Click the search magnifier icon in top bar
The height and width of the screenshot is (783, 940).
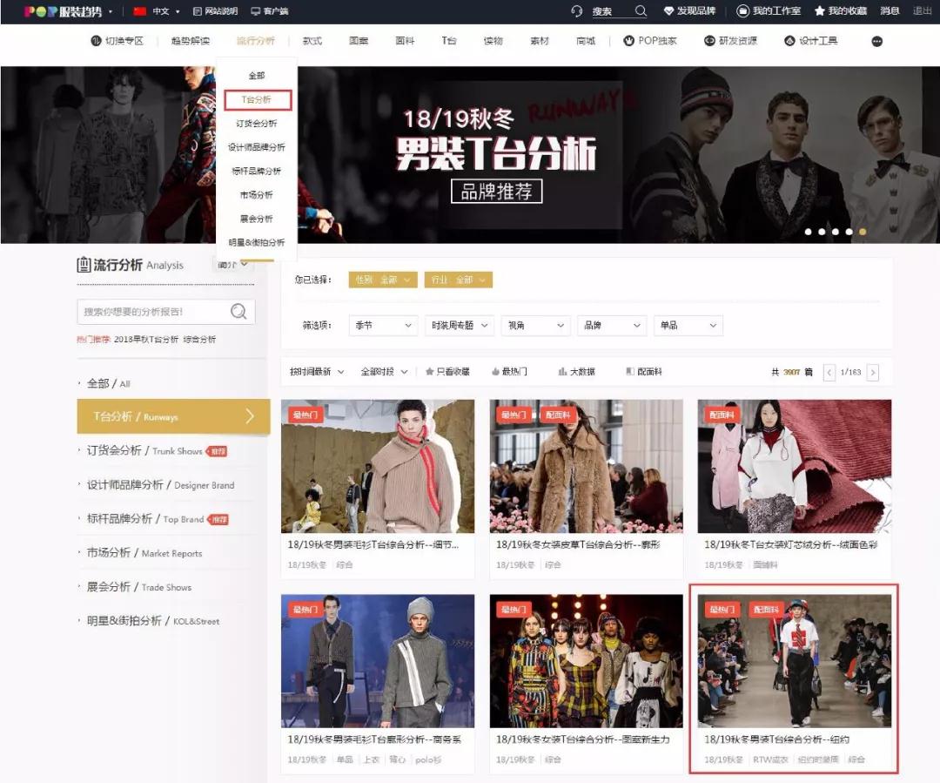click(641, 10)
